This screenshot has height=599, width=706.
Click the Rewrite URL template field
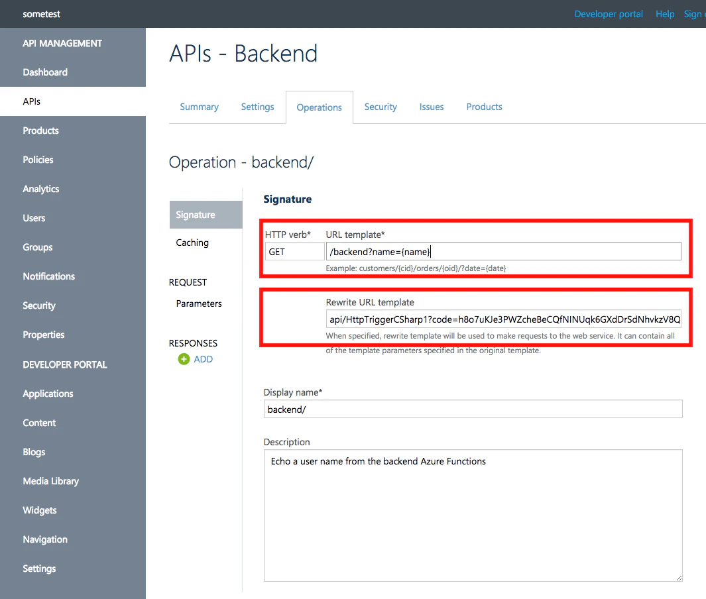(x=503, y=319)
